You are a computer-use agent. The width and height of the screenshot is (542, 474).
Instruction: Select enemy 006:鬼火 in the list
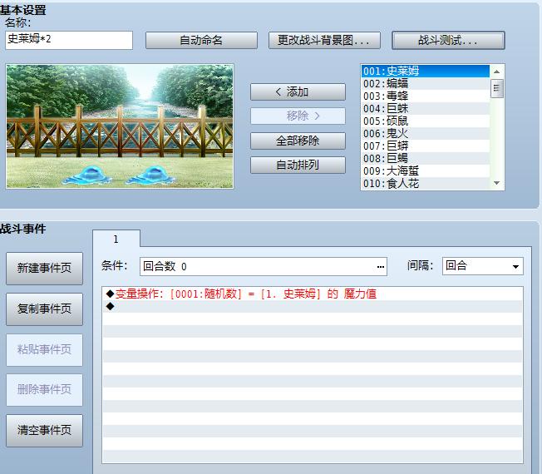coord(426,133)
